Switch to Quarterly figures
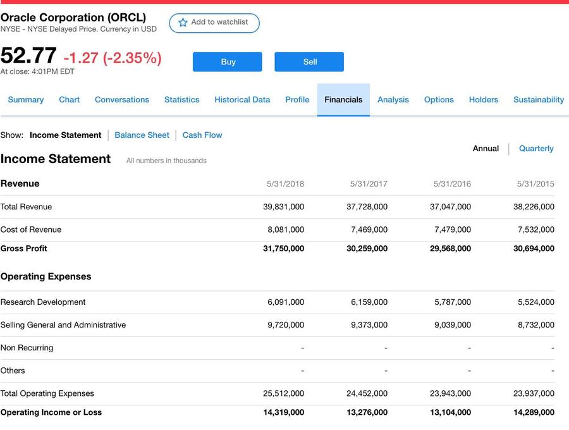 [x=536, y=149]
